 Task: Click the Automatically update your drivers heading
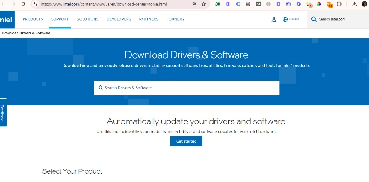[196, 121]
